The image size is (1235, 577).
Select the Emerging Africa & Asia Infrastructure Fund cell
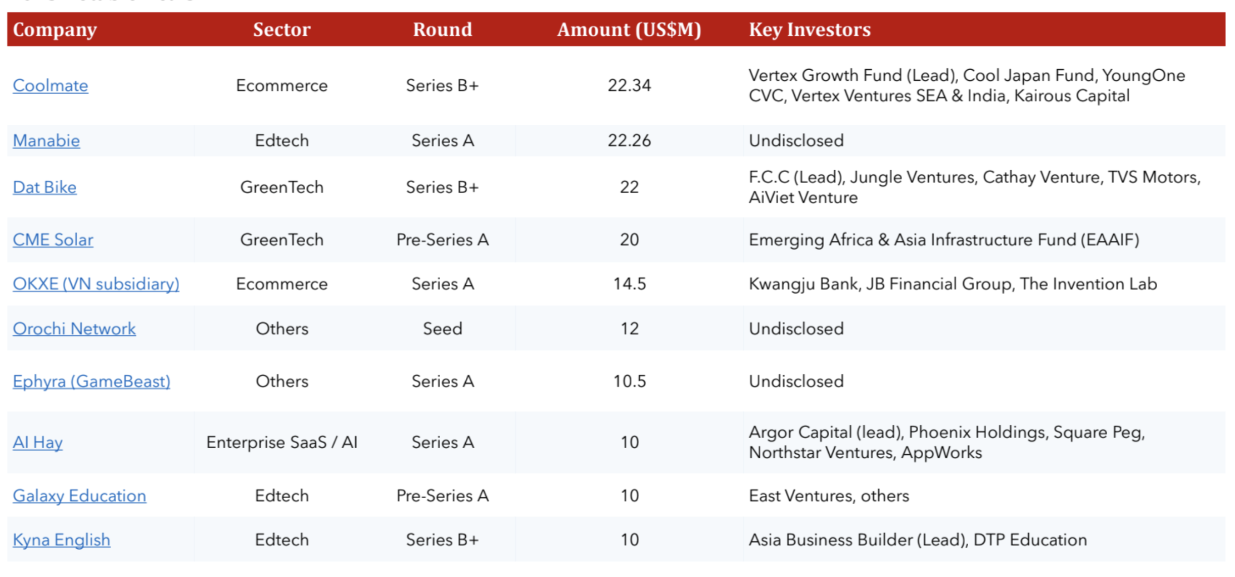coord(943,239)
